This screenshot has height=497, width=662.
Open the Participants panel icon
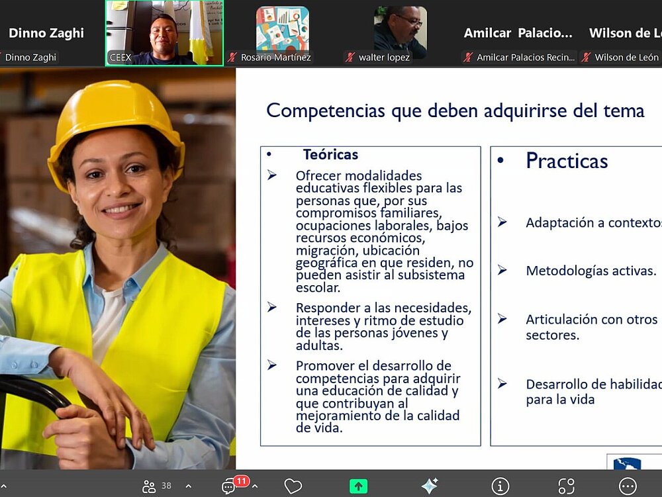[149, 486]
